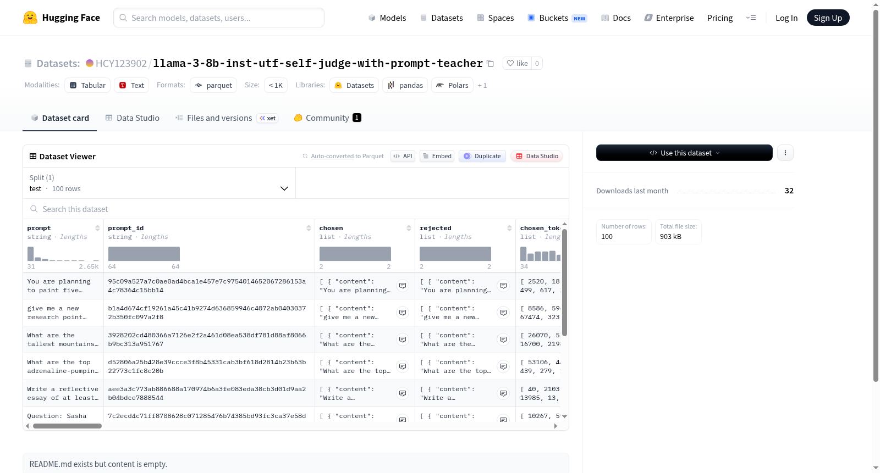This screenshot has height=473, width=880.
Task: Click the like heart button
Action: pyautogui.click(x=517, y=63)
